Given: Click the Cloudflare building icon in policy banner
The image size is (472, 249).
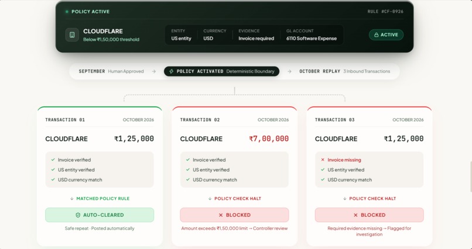Looking at the screenshot, I should [72, 35].
